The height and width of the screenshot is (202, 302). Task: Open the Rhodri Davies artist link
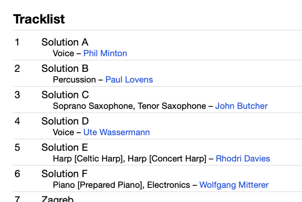(x=243, y=159)
